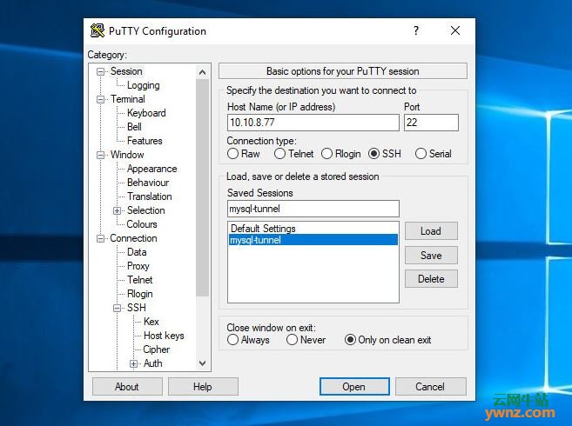Open the Translation category
The image size is (572, 426).
(149, 196)
